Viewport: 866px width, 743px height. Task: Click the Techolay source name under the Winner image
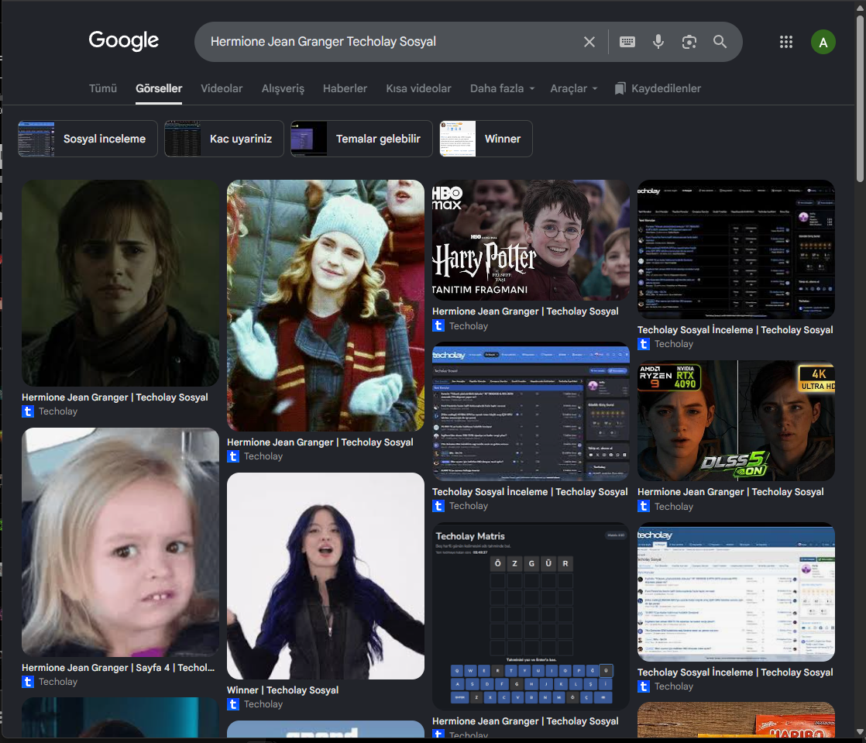[x=263, y=704]
